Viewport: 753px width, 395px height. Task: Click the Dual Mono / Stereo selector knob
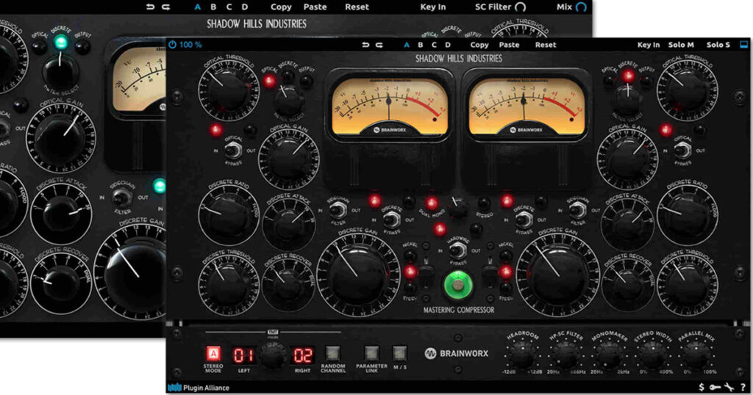(x=457, y=207)
